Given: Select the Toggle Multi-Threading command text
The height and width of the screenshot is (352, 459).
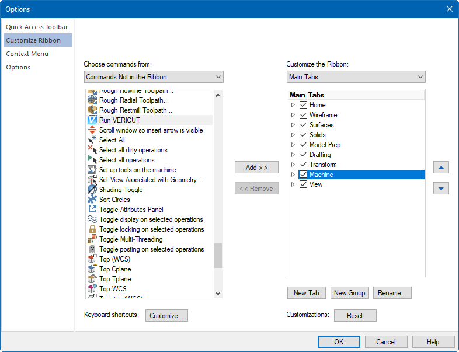Looking at the screenshot, I should click(131, 239).
